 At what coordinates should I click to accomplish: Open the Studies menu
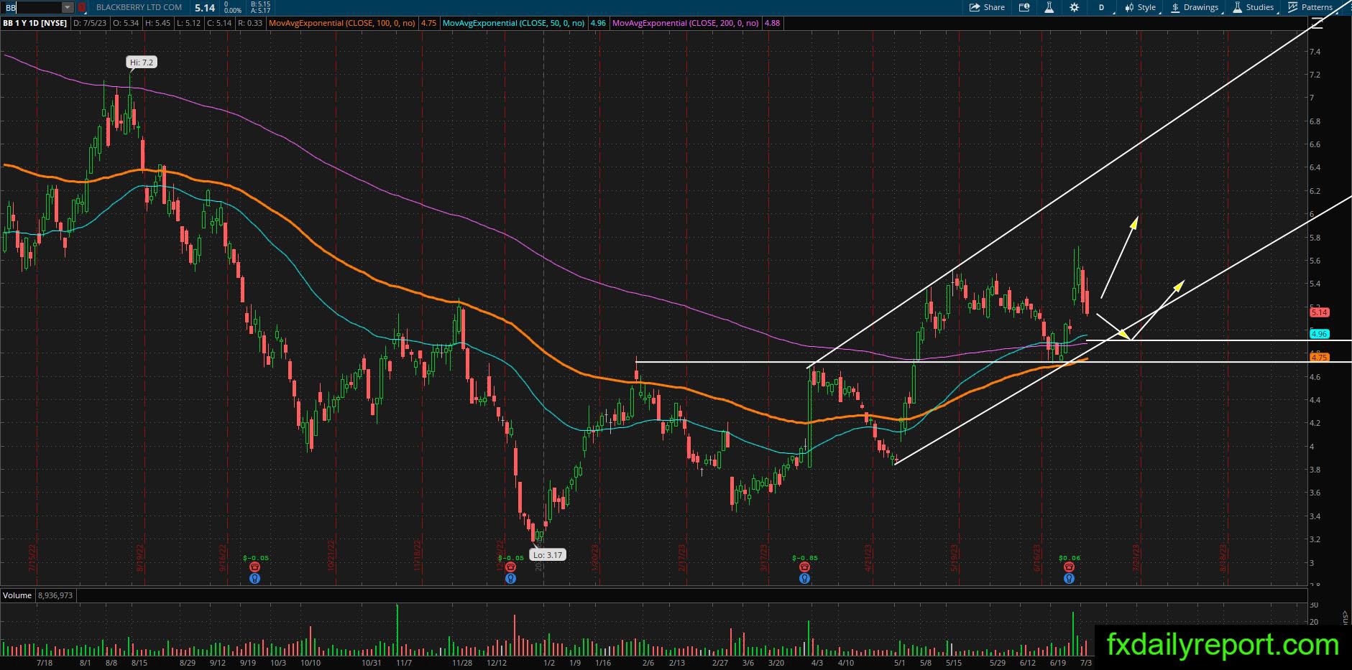pos(1254,7)
